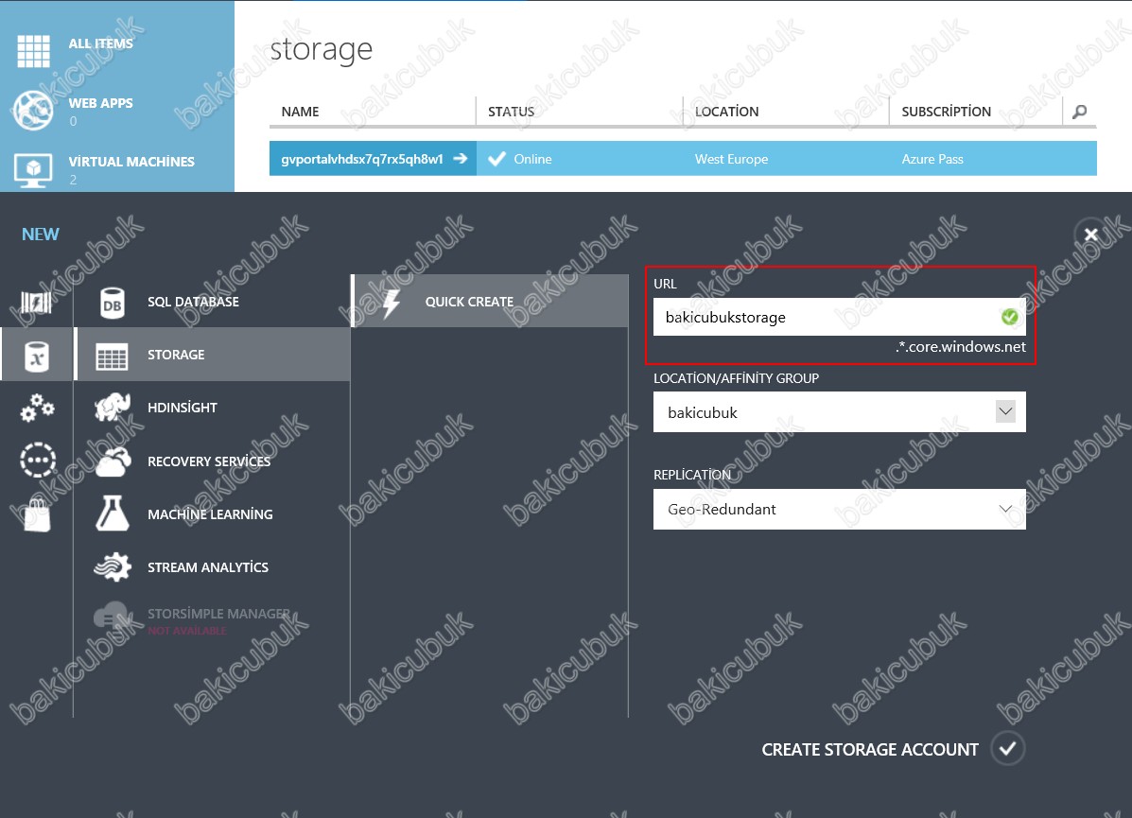Click the All Items grid icon
The image size is (1132, 818).
coord(33,51)
